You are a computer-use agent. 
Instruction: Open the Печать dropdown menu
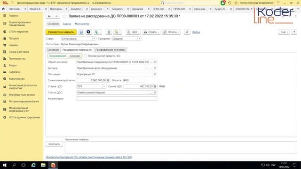(x=151, y=32)
